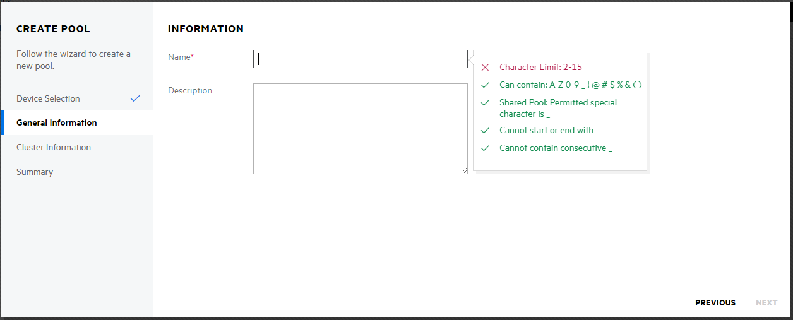Click the Description field label
The image size is (793, 320).
pos(190,90)
